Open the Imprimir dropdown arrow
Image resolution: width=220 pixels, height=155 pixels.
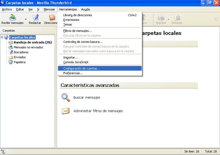coord(168,19)
